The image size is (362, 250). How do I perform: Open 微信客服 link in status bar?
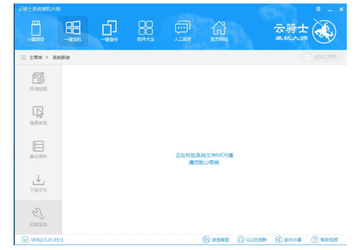coord(216,240)
